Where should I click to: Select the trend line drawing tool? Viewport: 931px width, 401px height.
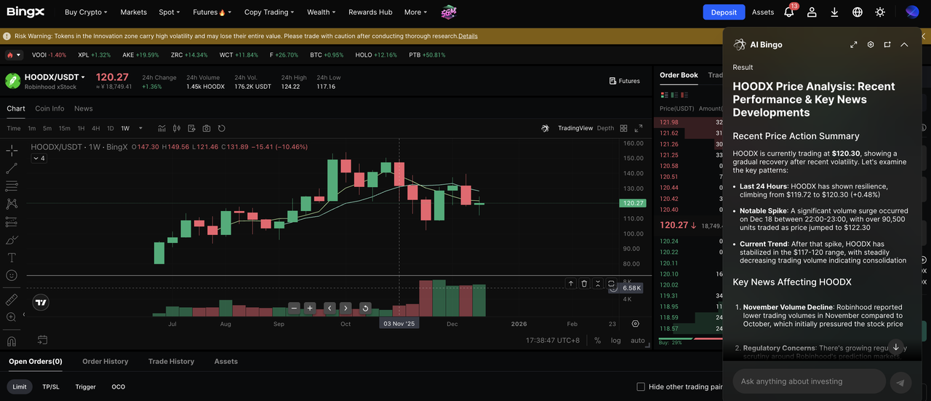tap(12, 168)
